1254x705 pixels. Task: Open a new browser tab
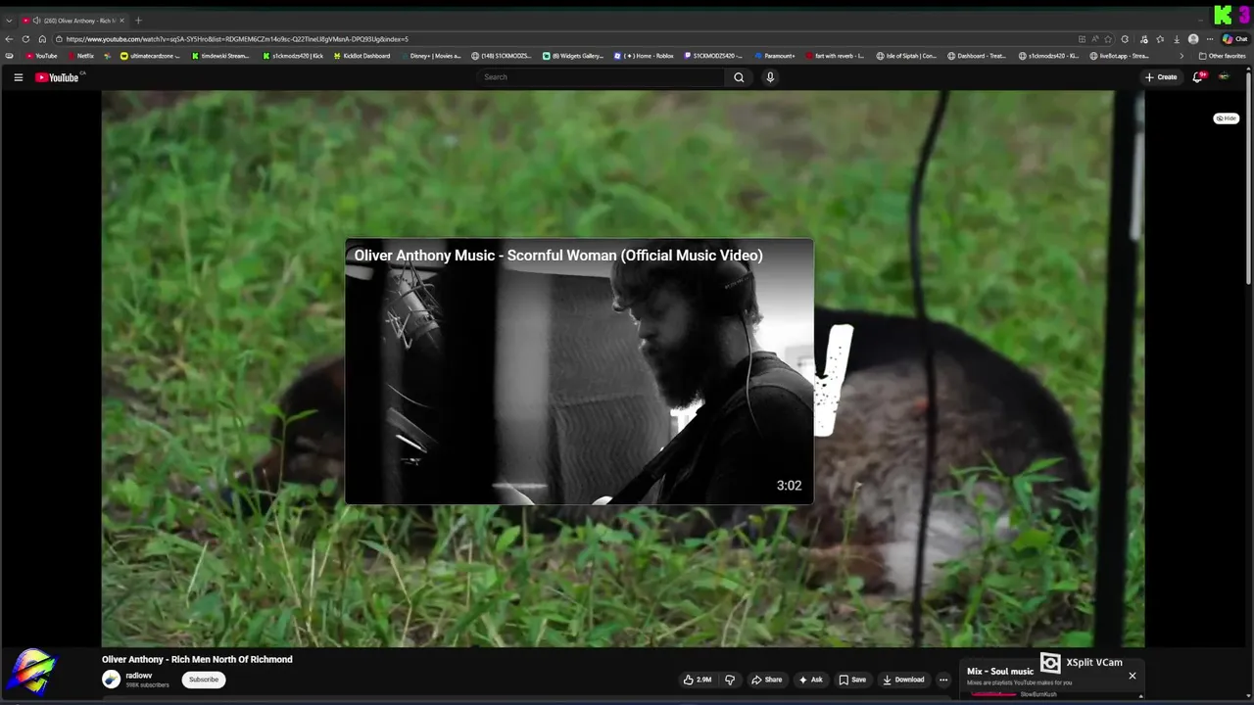[x=138, y=21]
